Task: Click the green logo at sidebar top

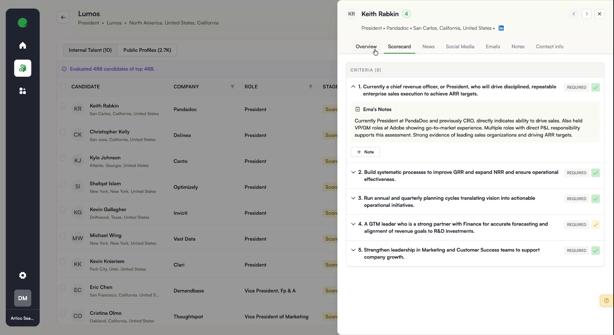Action: tap(22, 22)
